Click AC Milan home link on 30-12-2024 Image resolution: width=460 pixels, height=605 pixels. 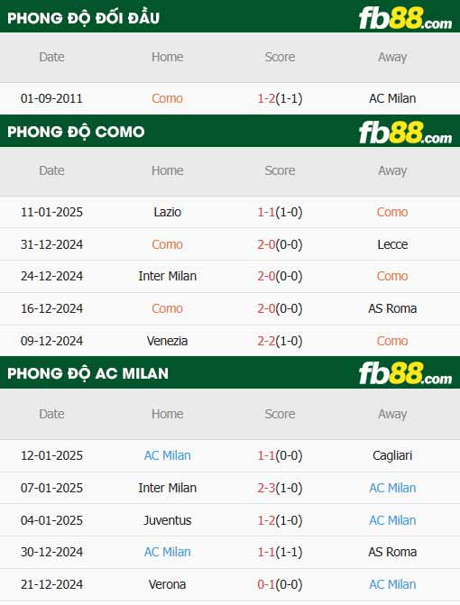(167, 552)
